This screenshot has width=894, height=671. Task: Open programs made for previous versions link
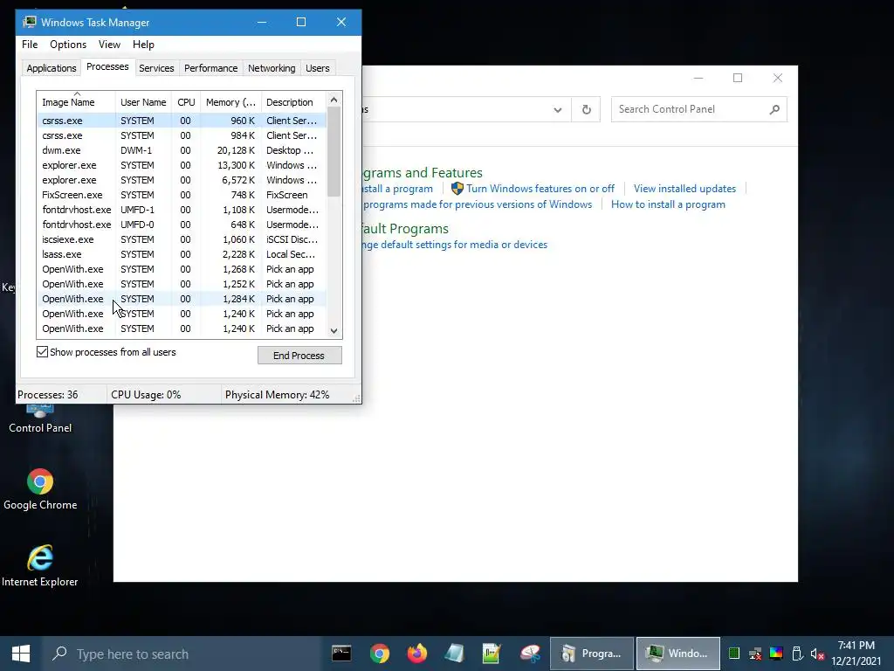click(478, 204)
